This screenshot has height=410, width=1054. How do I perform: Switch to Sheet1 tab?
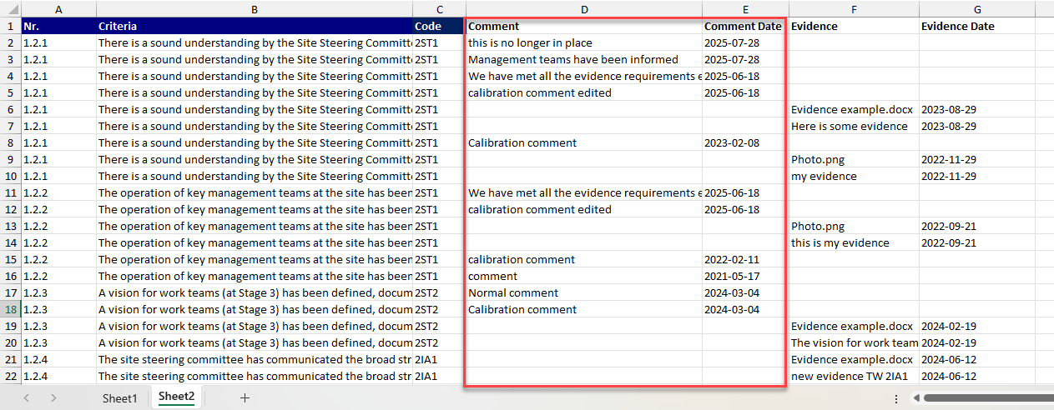tap(119, 398)
